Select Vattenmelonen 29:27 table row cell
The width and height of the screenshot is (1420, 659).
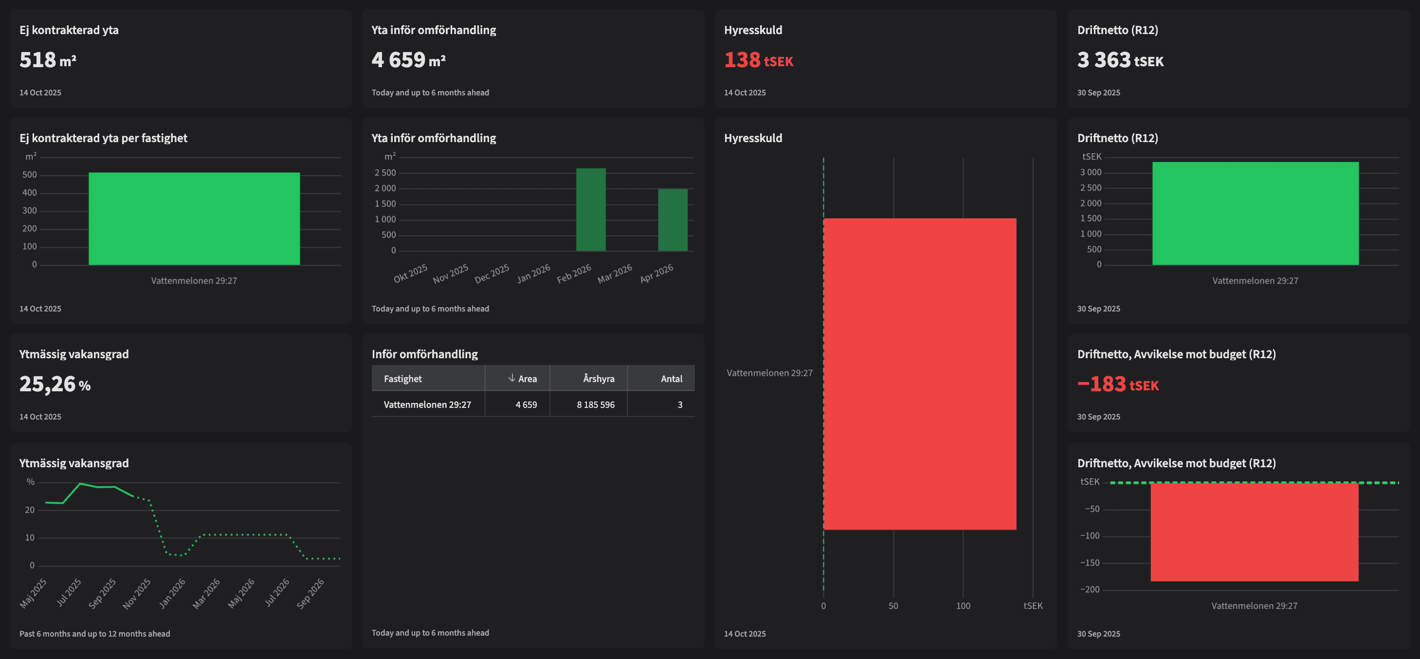427,404
